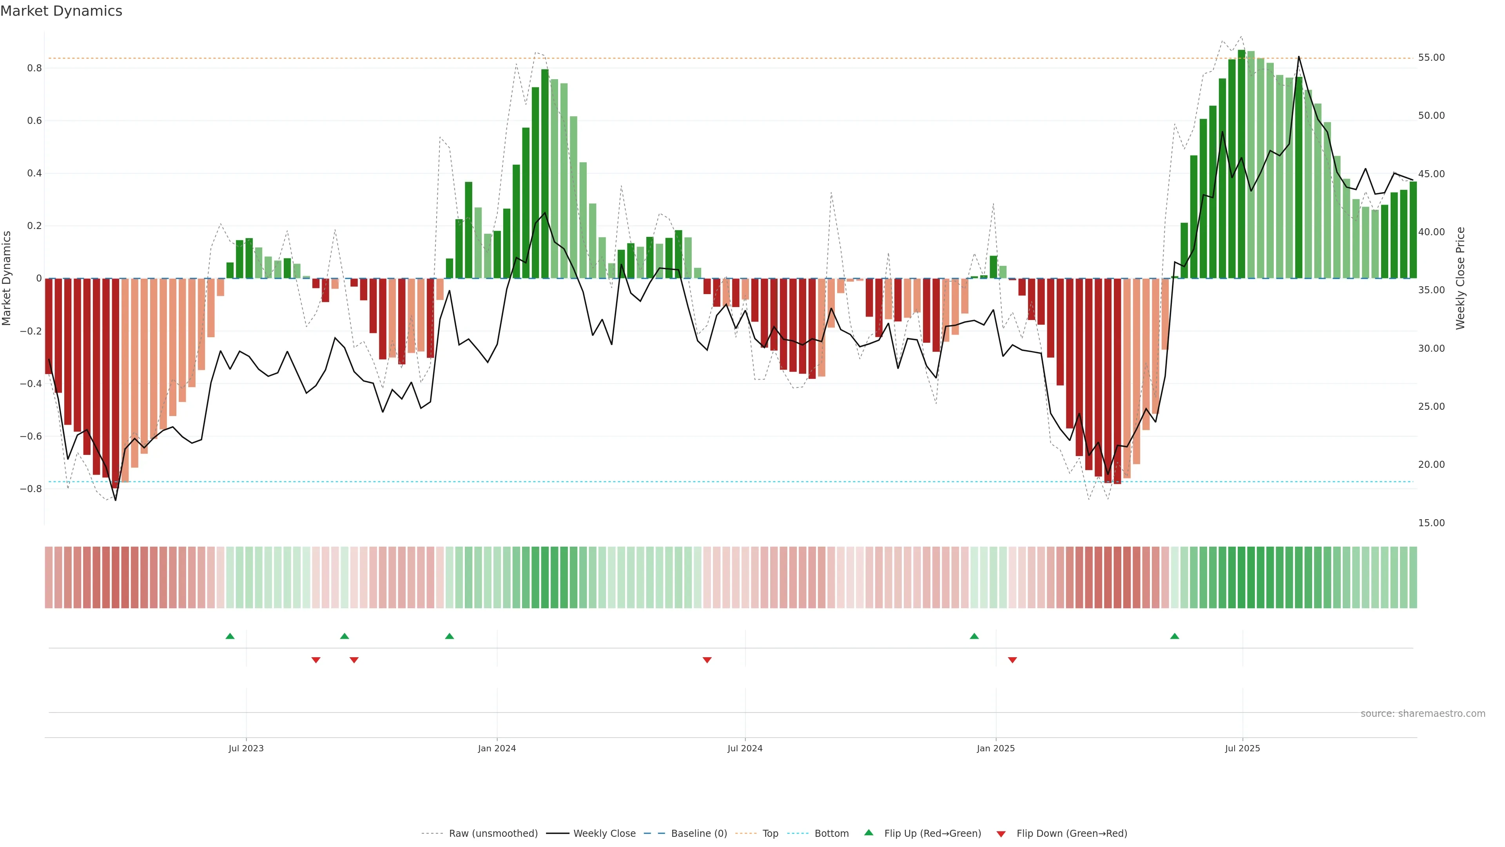The width and height of the screenshot is (1505, 847).
Task: Click the green flip-up marker before January 2025
Action: tap(974, 636)
